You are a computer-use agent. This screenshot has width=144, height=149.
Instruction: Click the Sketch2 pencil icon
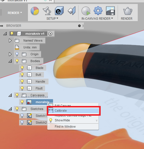[x=29, y=123]
